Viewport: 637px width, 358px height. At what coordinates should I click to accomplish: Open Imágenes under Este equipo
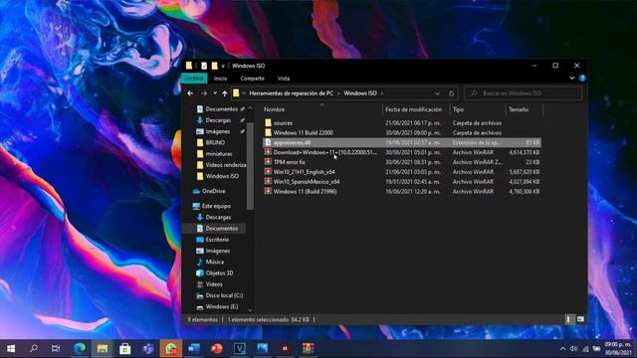[218, 251]
